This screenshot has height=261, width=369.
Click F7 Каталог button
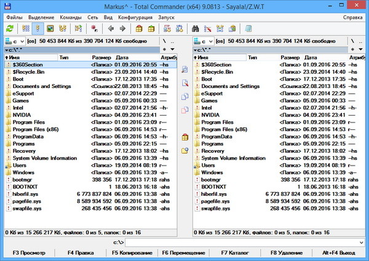point(235,253)
